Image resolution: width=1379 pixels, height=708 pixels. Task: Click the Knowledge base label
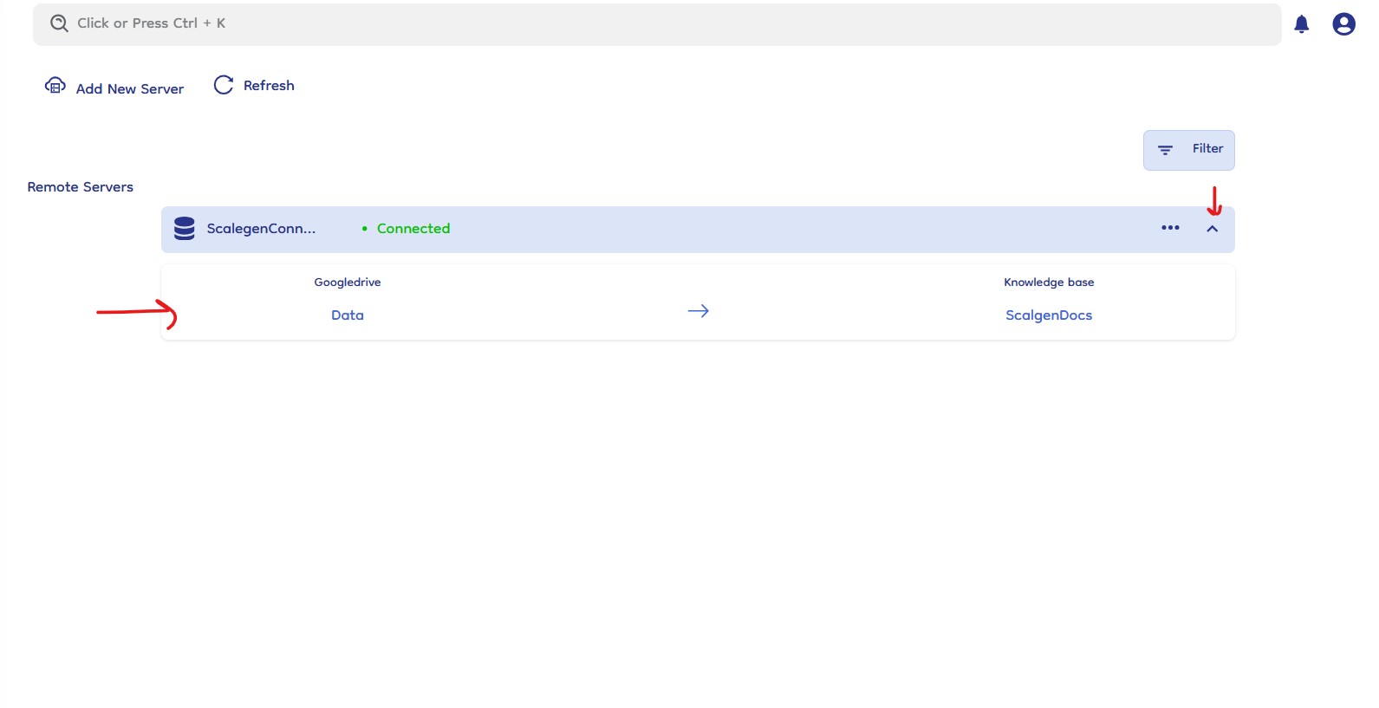[x=1048, y=283]
